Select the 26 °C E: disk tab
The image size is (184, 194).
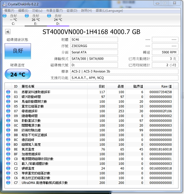[x=36, y=20]
